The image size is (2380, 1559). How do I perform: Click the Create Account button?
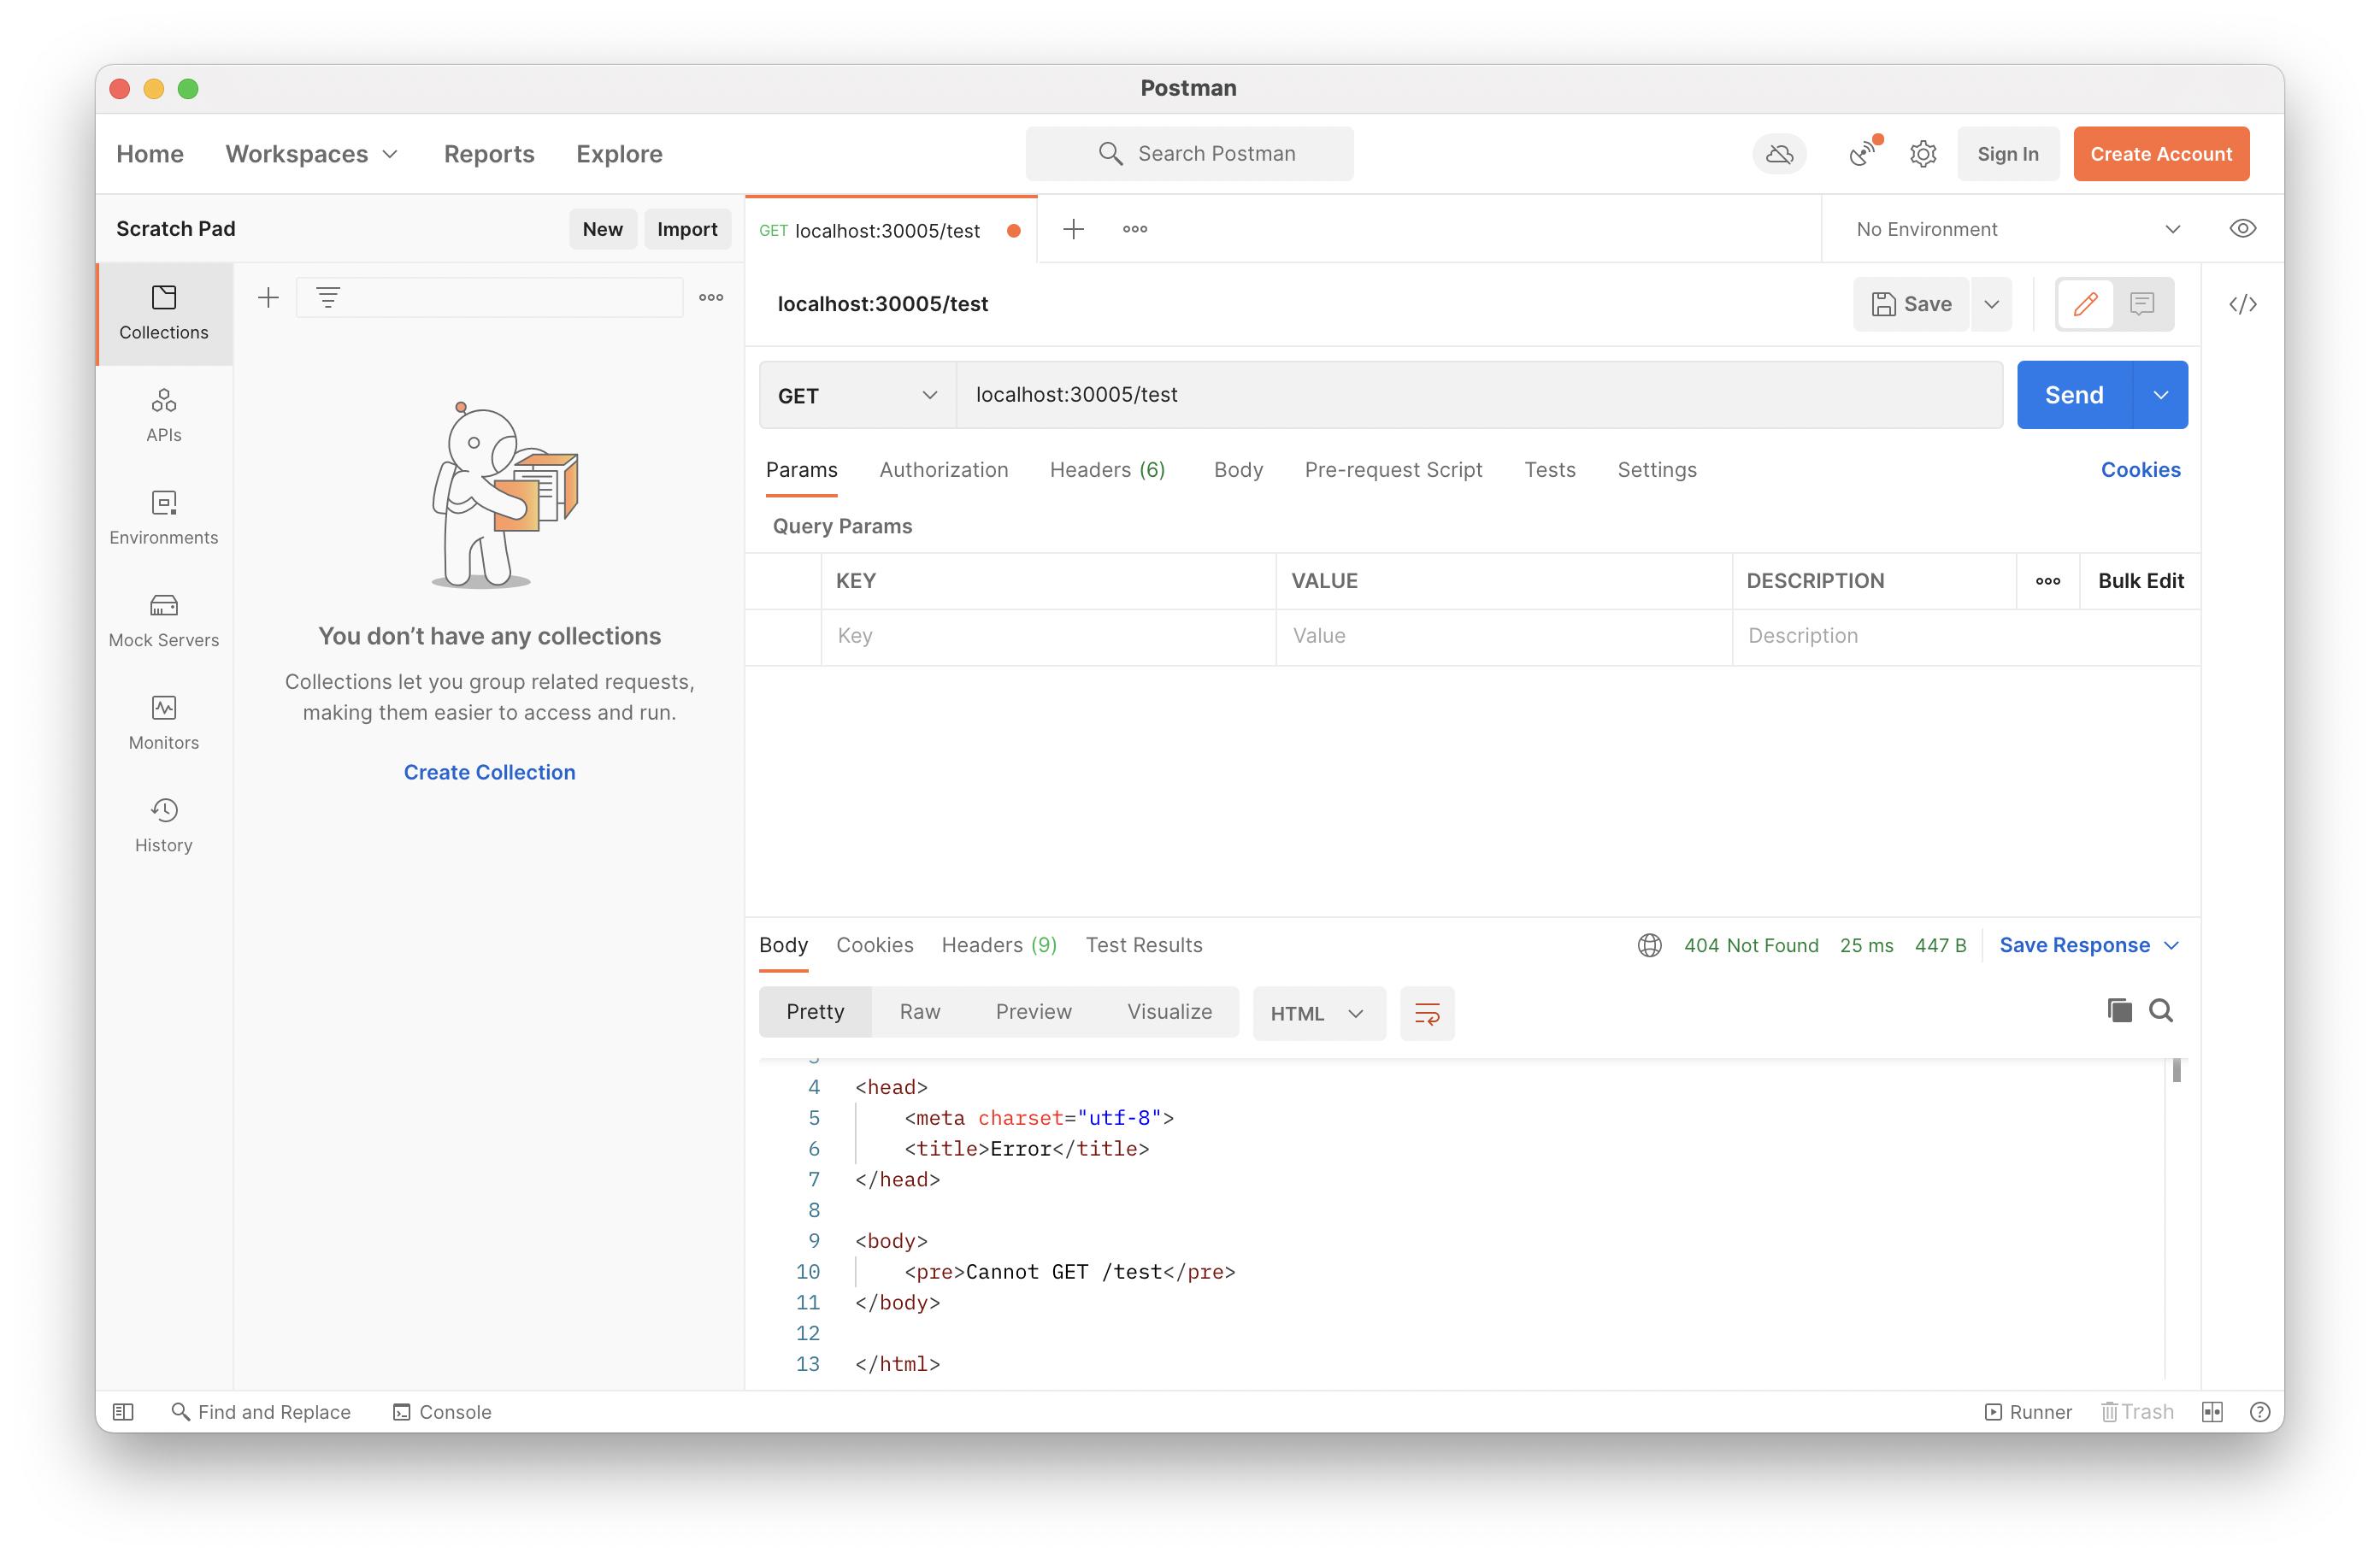tap(2160, 154)
